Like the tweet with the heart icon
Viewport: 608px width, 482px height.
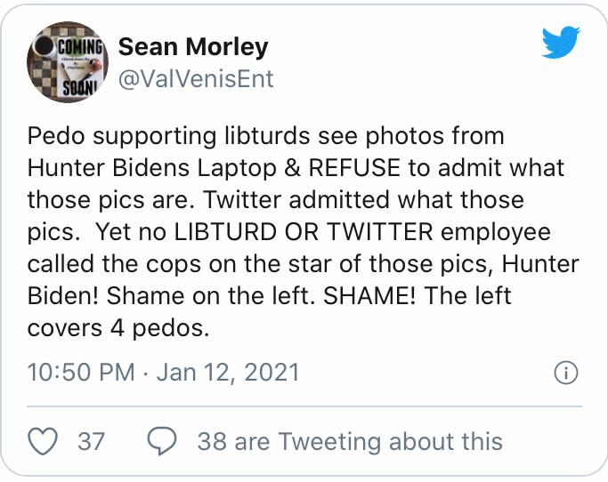pos(43,441)
